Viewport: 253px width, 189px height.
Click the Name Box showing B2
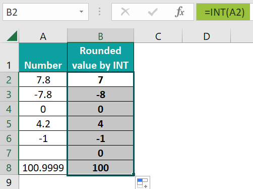[x=45, y=12]
